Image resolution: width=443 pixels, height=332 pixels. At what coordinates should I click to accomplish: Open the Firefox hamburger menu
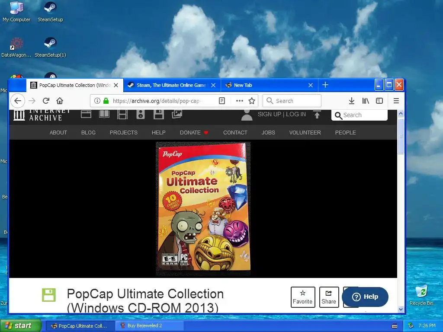(396, 101)
